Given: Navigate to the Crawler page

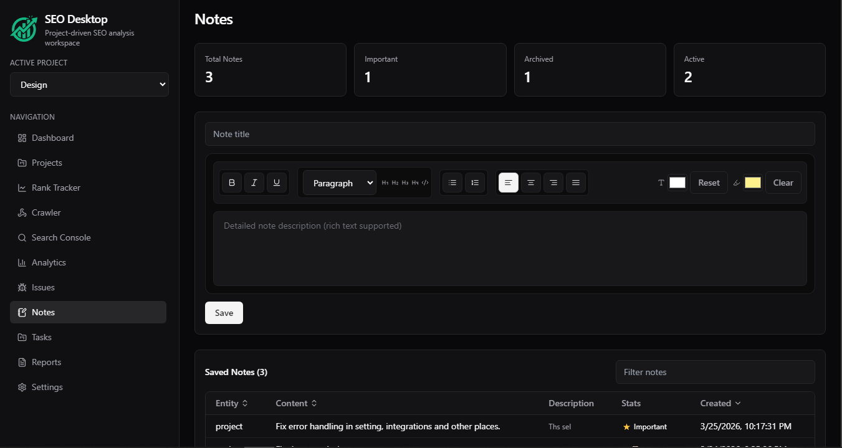Looking at the screenshot, I should (88, 212).
